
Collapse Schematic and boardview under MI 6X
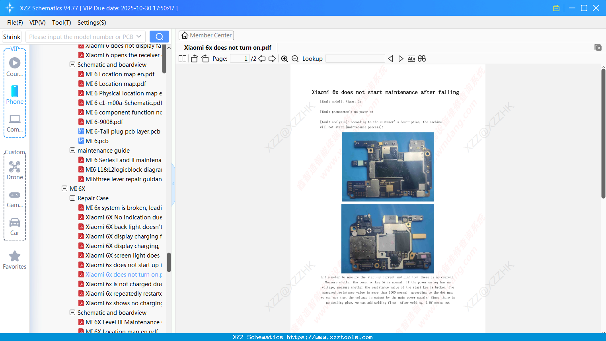pos(72,312)
